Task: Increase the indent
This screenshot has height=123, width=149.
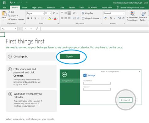Action: 78,18
